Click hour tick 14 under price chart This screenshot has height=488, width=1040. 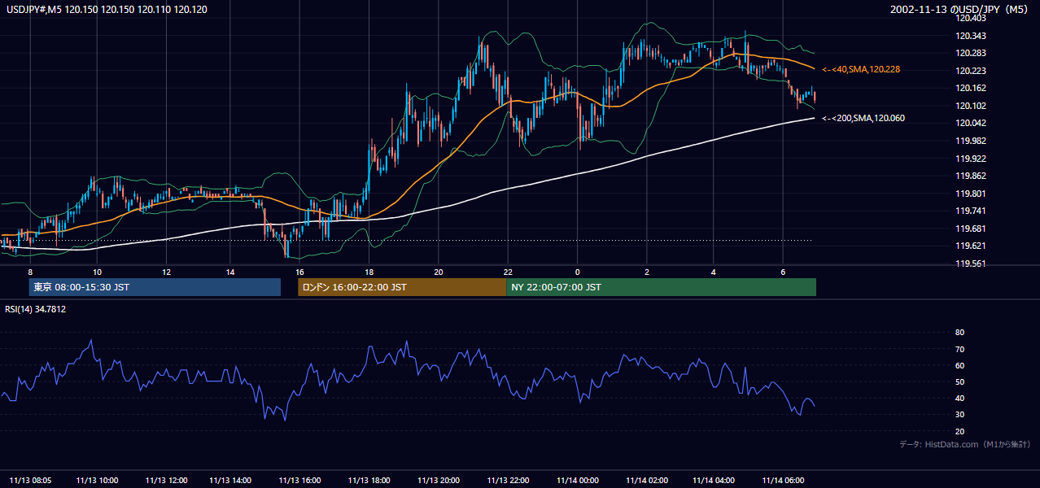(x=230, y=272)
